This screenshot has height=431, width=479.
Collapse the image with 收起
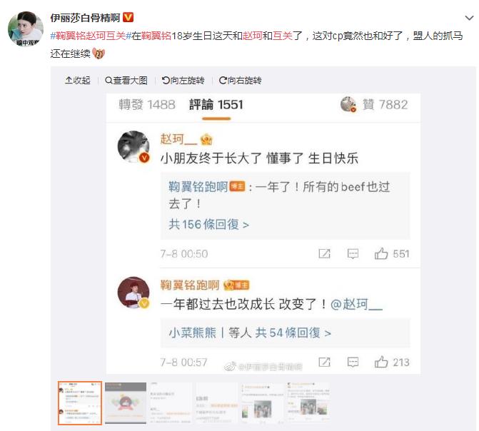[x=78, y=81]
